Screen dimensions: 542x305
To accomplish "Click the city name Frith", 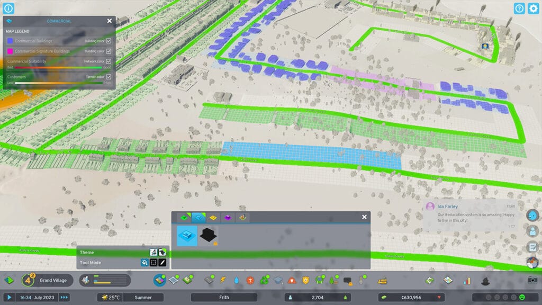I will pos(224,297).
